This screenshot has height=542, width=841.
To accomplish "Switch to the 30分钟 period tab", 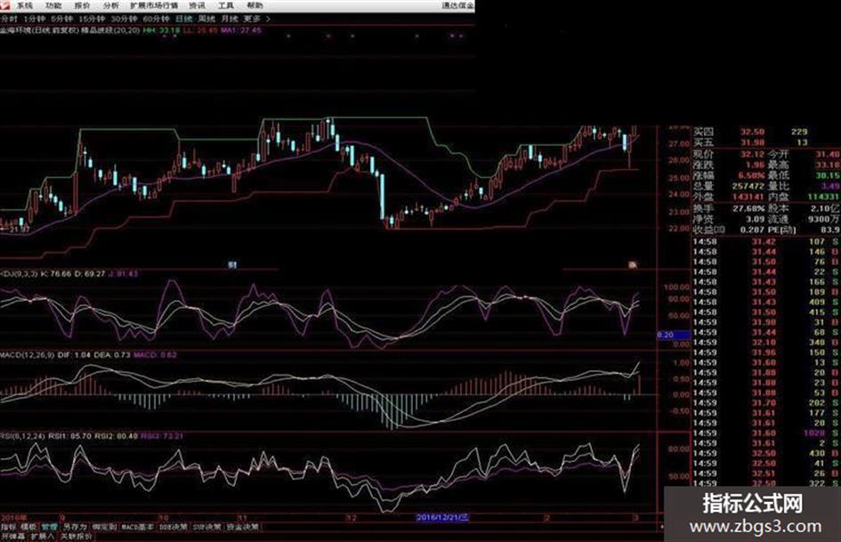I will (x=124, y=19).
